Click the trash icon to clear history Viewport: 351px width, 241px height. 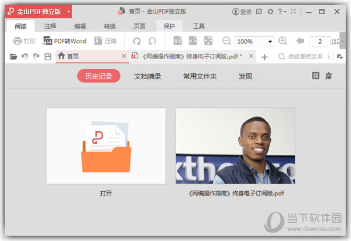329,76
